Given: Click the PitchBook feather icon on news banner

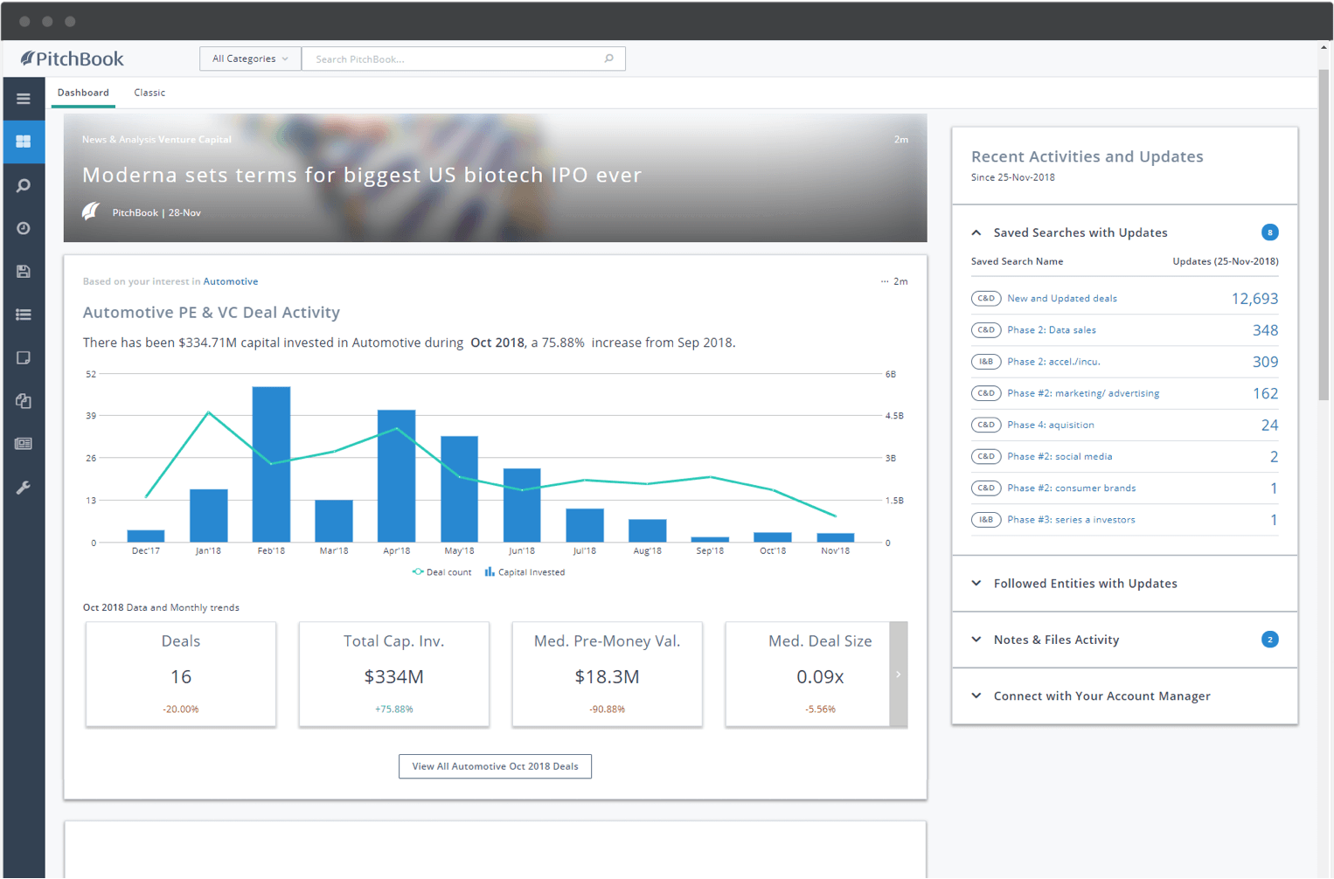Looking at the screenshot, I should [x=91, y=211].
